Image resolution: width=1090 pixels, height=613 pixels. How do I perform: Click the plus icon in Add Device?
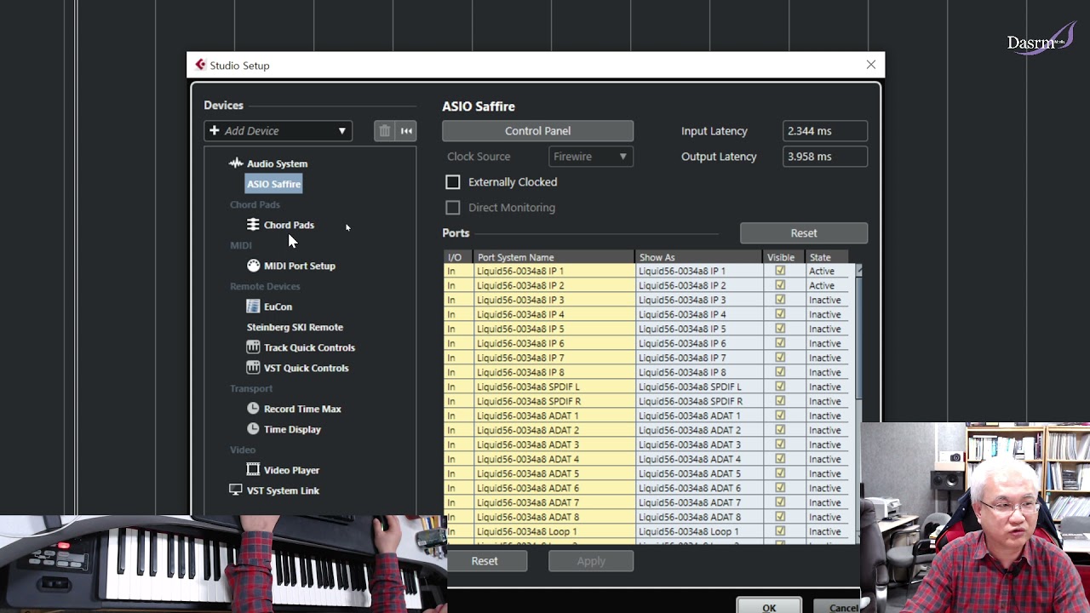click(x=215, y=131)
